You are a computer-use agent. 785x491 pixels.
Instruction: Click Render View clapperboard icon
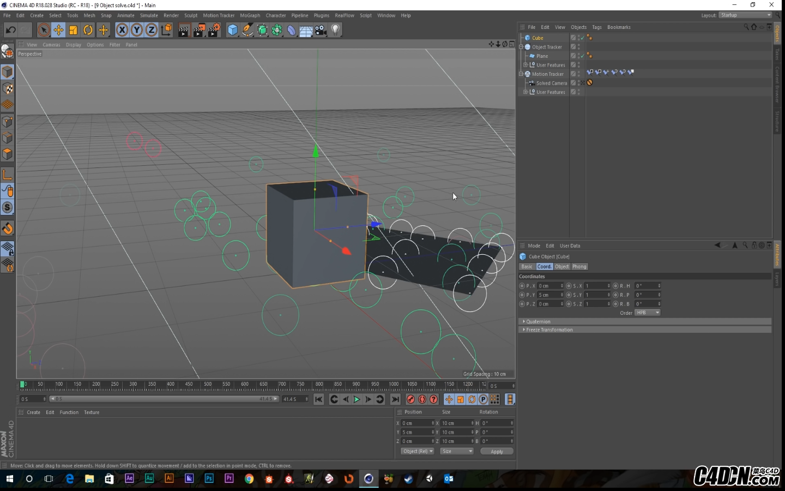[184, 30]
